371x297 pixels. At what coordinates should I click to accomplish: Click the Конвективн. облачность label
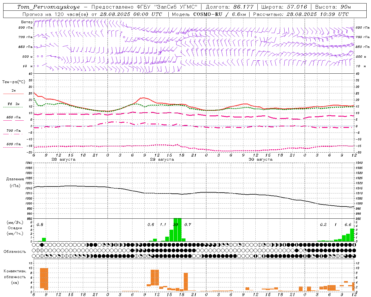pyautogui.click(x=15, y=274)
